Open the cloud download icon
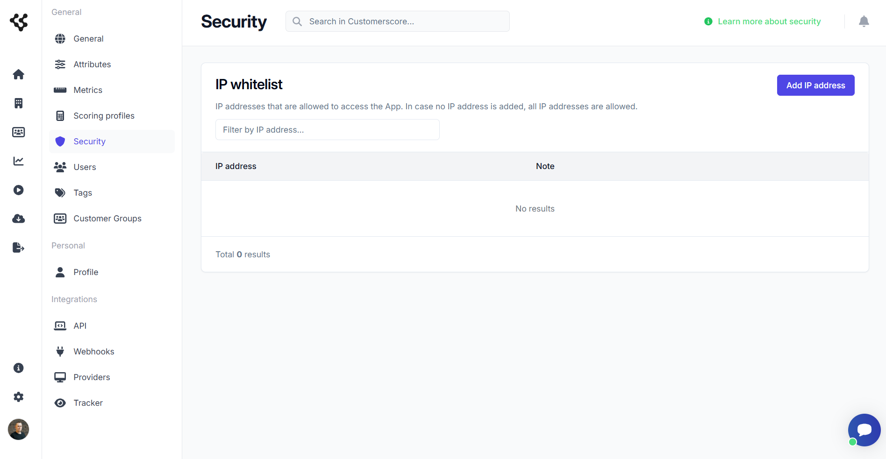The height and width of the screenshot is (459, 886). click(18, 219)
